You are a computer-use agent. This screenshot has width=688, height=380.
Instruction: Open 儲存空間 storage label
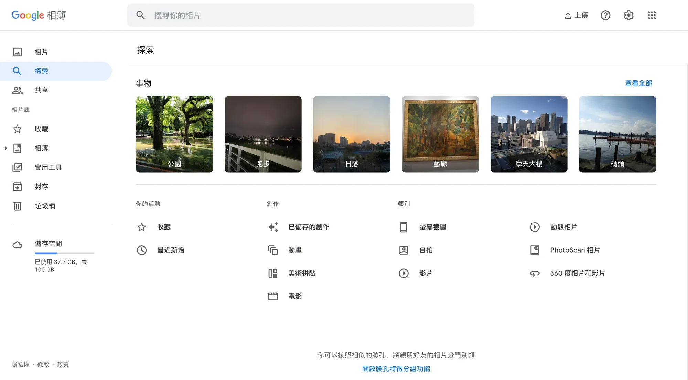coord(48,244)
